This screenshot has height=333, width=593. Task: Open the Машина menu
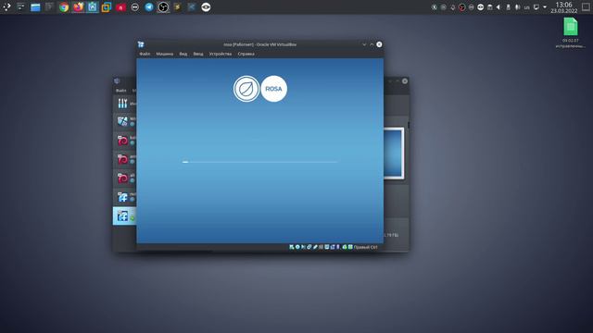point(165,54)
